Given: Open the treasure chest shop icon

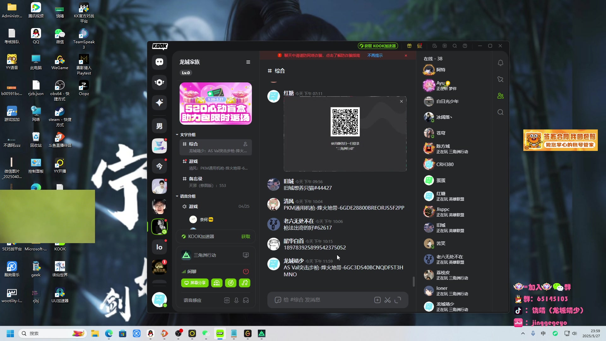Looking at the screenshot, I should pos(419,46).
